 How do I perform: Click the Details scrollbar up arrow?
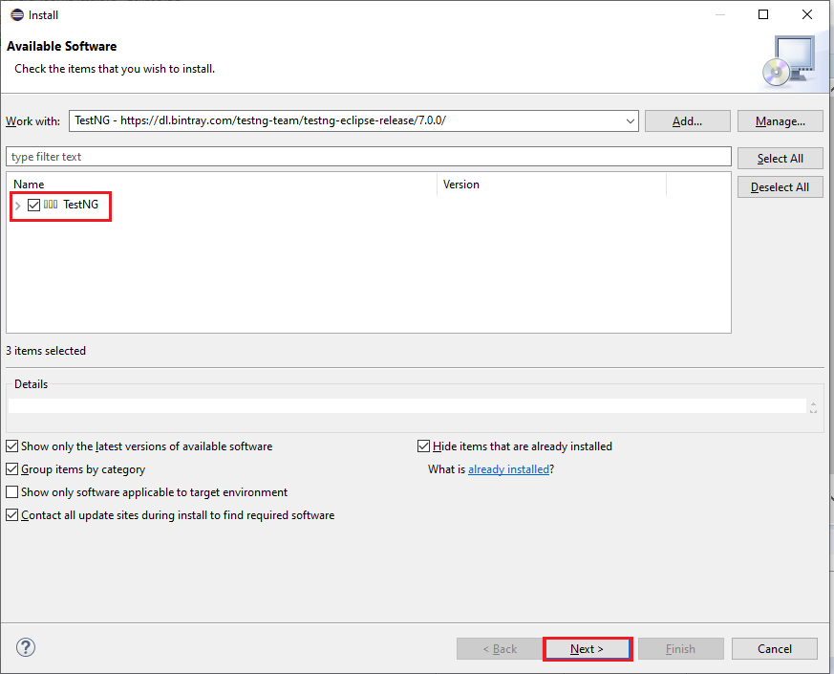(813, 403)
